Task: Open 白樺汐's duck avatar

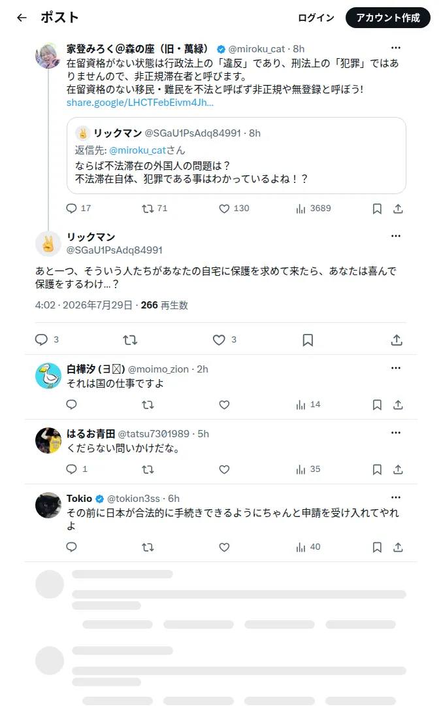Action: coord(48,376)
